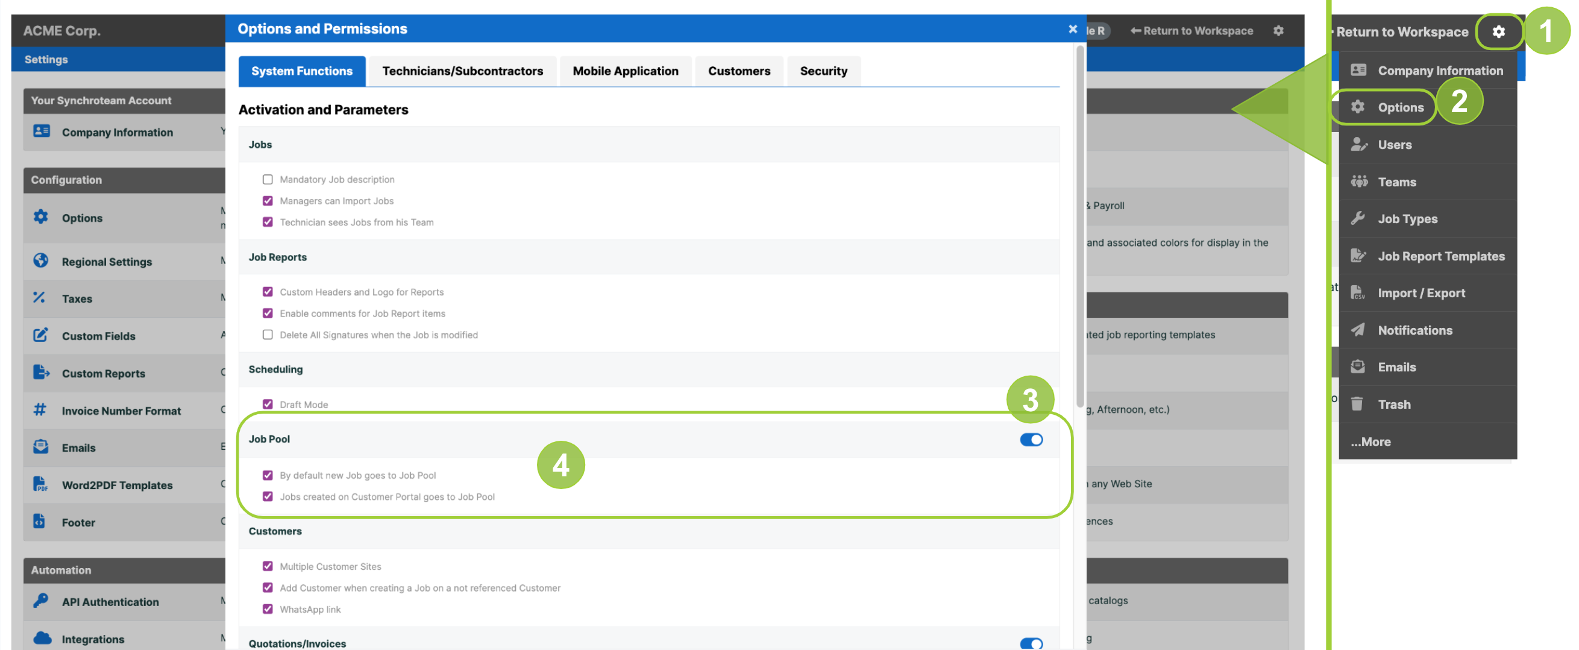
Task: Click the Custom Reports export icon
Action: [41, 372]
